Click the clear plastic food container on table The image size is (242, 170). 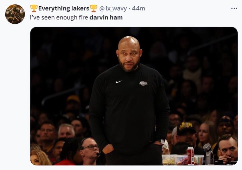(x=170, y=159)
